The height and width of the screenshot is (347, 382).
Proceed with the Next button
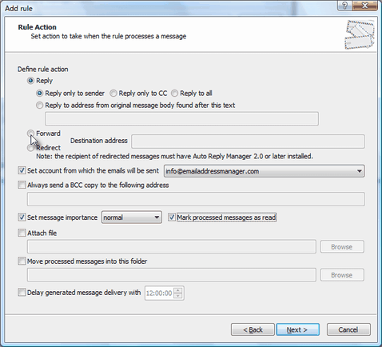point(298,329)
